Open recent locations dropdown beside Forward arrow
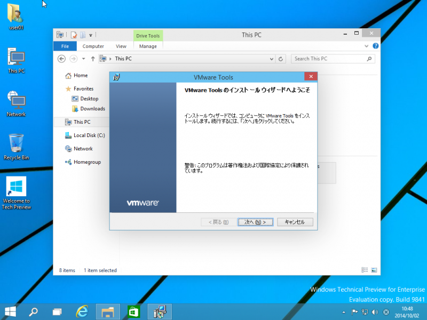The height and width of the screenshot is (320, 427). [x=83, y=59]
